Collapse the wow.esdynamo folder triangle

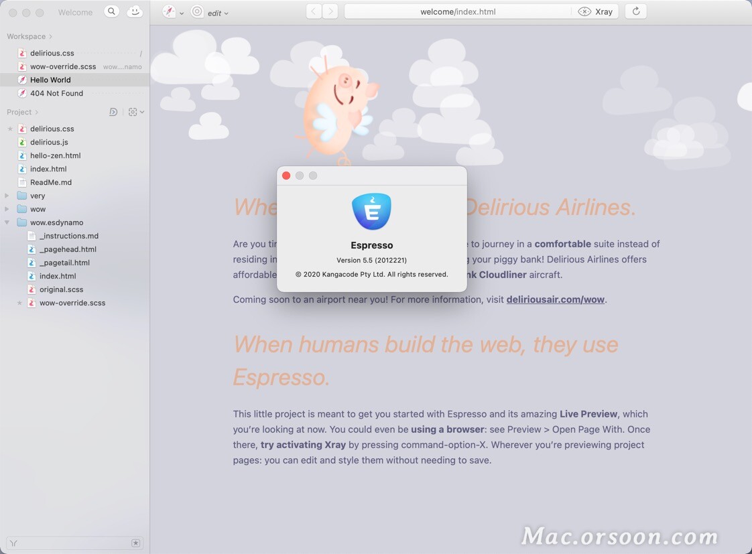click(7, 222)
